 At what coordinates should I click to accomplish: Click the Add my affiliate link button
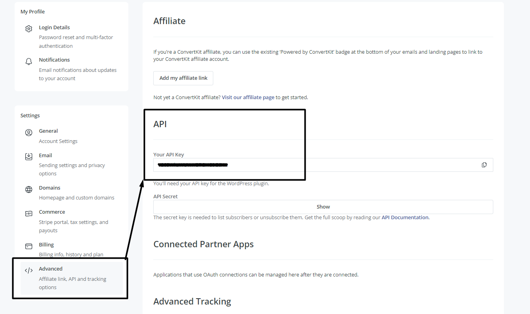[183, 78]
